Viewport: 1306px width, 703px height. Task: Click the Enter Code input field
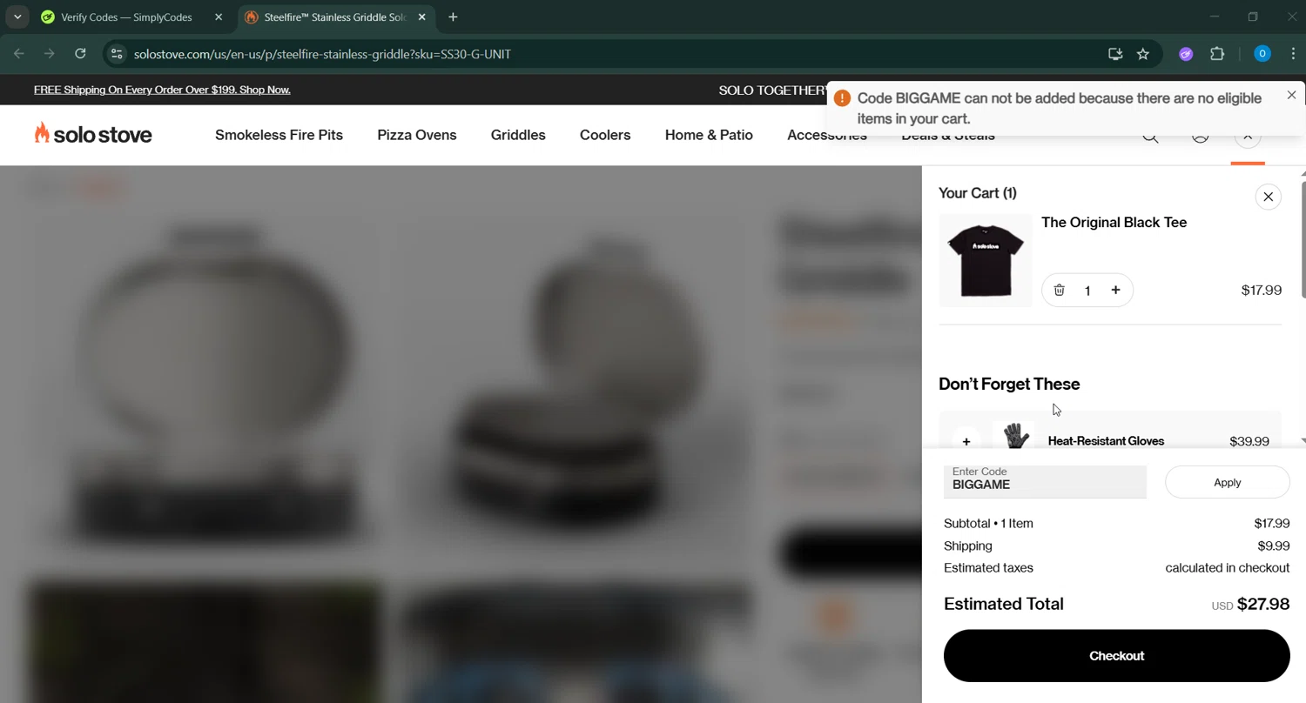[1045, 482]
